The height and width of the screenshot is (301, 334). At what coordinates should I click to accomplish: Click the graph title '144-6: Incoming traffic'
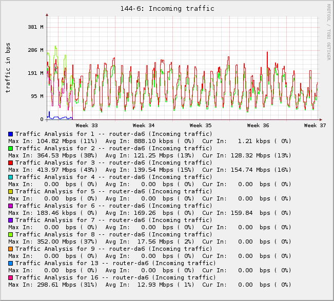coord(167,8)
